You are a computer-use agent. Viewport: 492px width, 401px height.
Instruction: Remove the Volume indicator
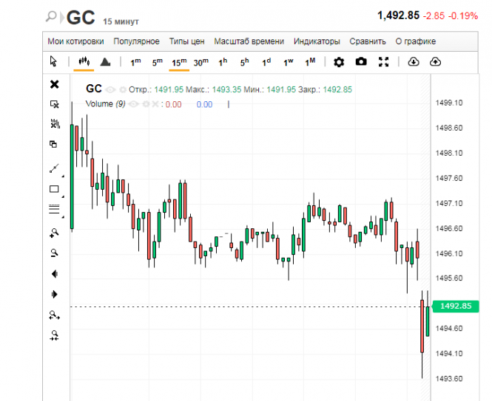tap(155, 104)
